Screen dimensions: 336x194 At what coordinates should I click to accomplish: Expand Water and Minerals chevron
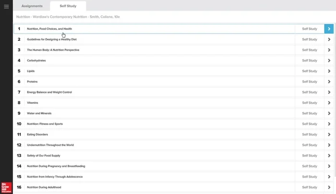tap(329, 113)
